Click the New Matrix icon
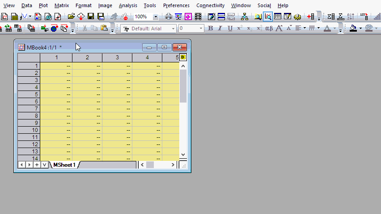The image size is (381, 214). [15, 17]
